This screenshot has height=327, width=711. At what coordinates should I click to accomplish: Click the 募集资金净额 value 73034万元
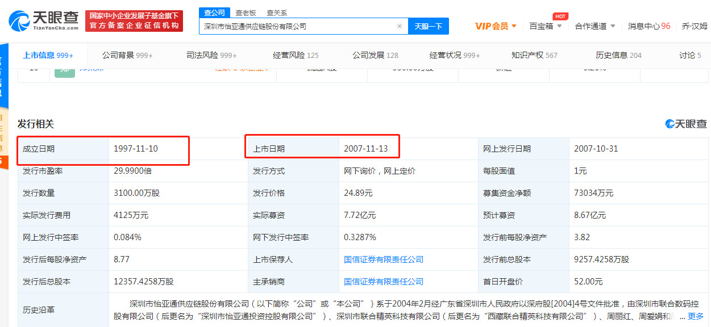tap(594, 193)
